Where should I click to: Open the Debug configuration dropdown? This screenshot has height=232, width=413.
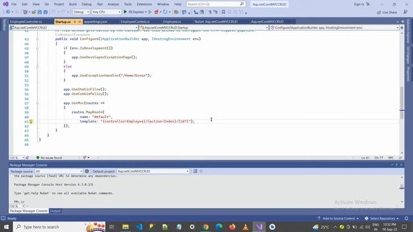81,12
